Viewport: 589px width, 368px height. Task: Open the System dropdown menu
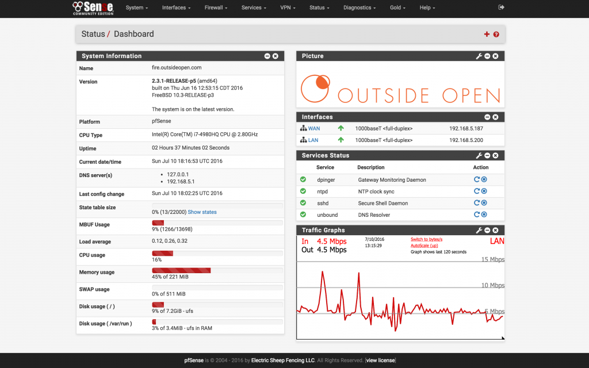[x=137, y=7]
